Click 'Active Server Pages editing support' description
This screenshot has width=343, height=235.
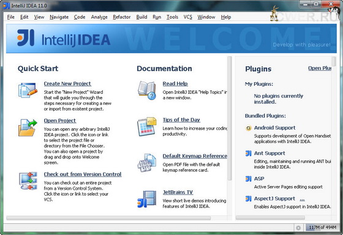[x=288, y=187]
